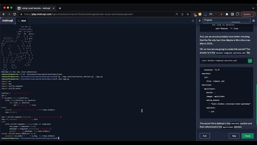Click the green check next to cats command
The width and height of the screenshot is (257, 145).
pos(250,61)
